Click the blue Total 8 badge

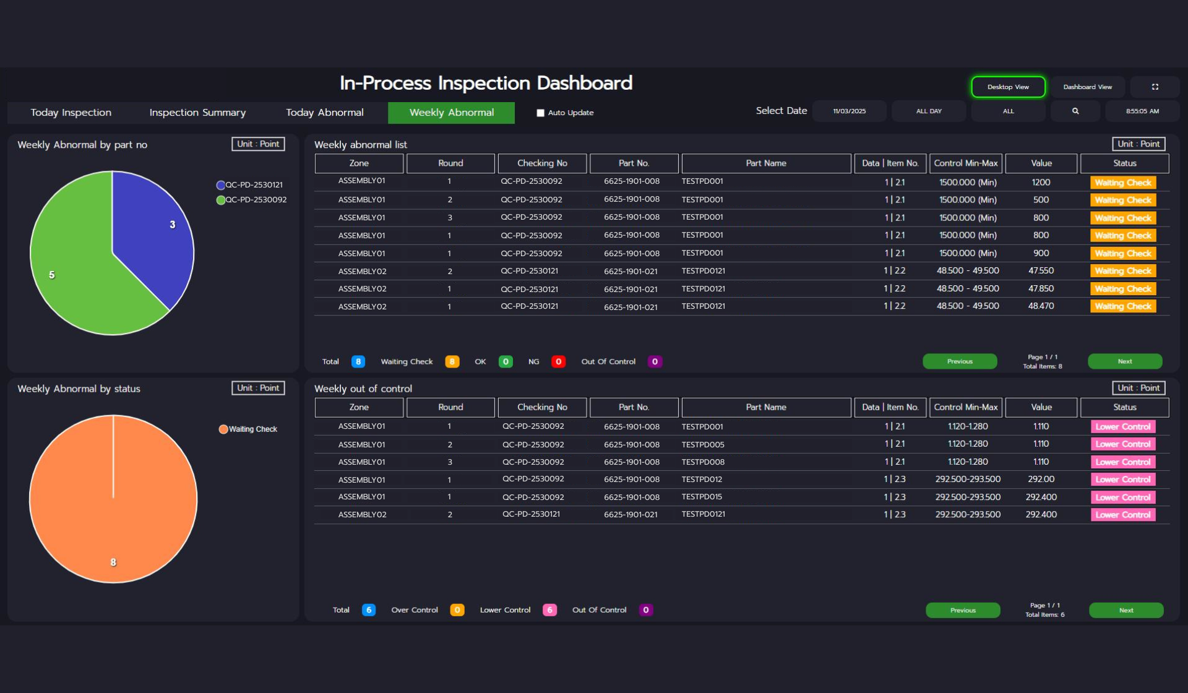click(x=358, y=362)
